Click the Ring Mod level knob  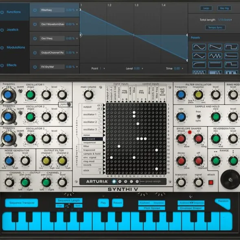(233, 95)
